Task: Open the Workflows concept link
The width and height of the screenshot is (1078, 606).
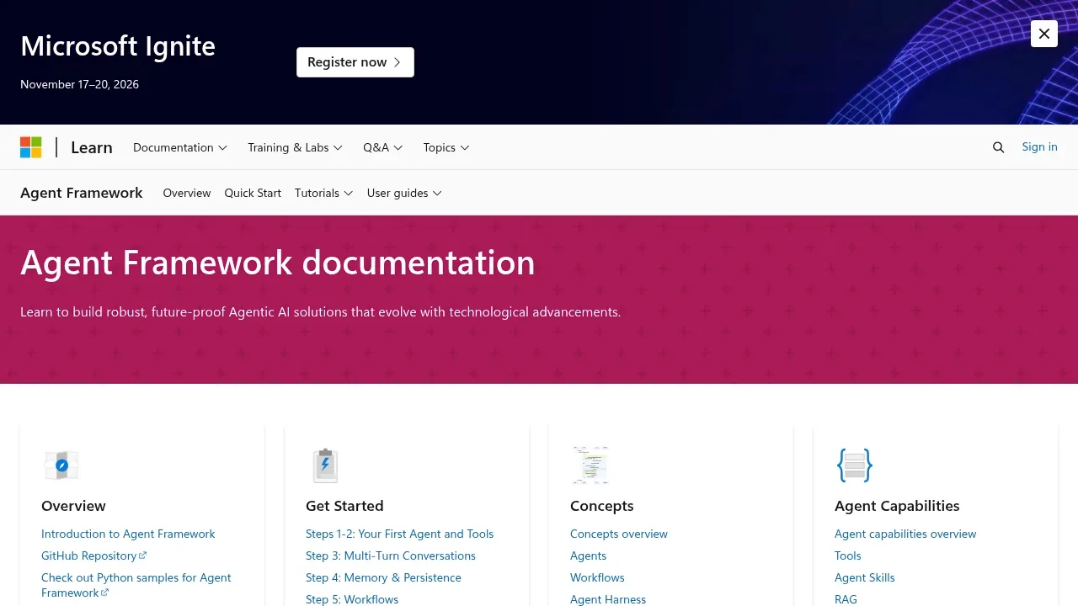Action: [x=597, y=577]
